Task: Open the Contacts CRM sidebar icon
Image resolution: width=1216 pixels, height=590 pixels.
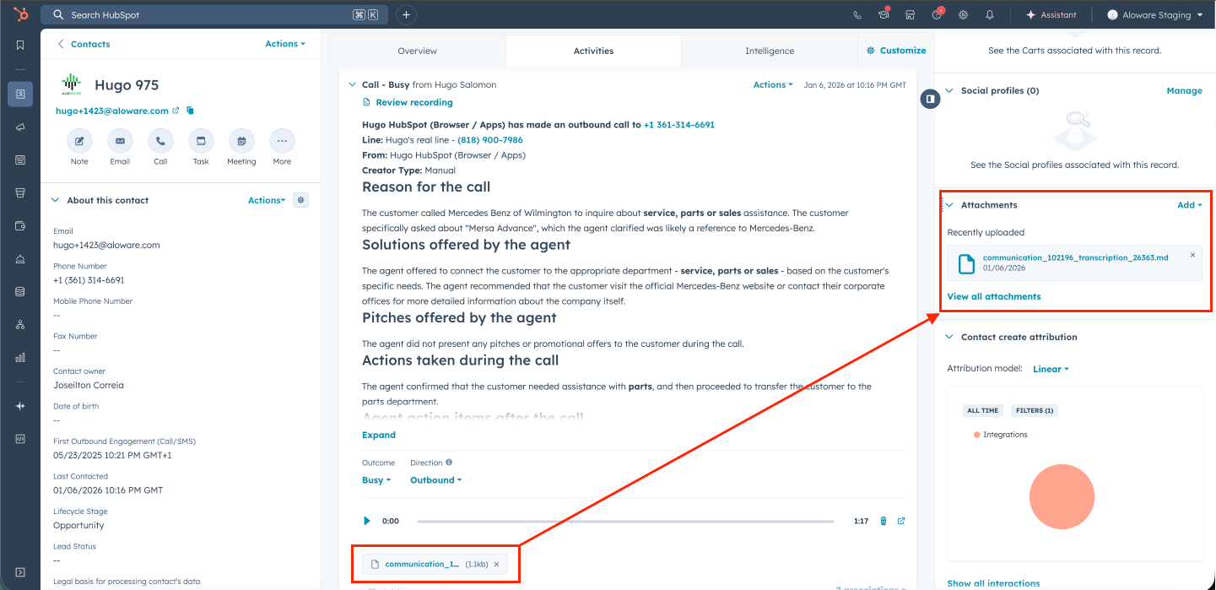Action: [x=20, y=95]
